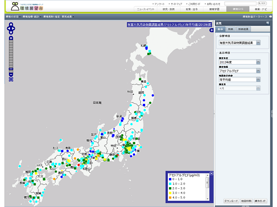
Task: Go to the 環境GIS navigation tab
Action: pos(238,9)
